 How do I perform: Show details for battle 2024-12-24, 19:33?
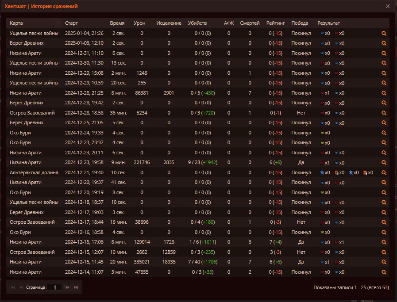(384, 133)
